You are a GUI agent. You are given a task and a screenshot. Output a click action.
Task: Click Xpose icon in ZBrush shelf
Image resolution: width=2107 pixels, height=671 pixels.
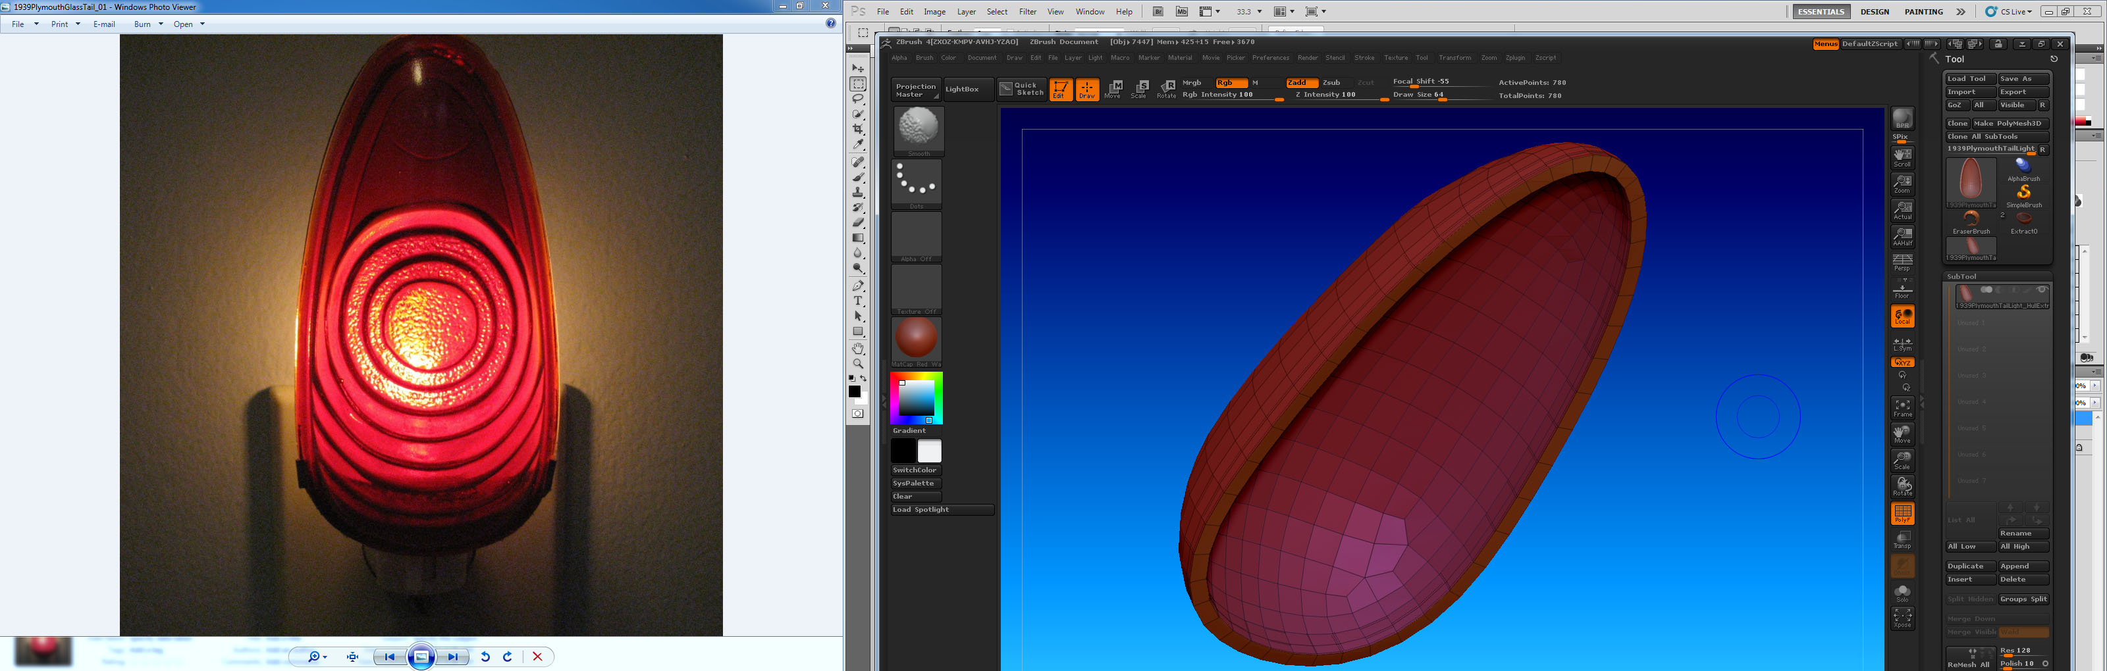pos(1902,618)
